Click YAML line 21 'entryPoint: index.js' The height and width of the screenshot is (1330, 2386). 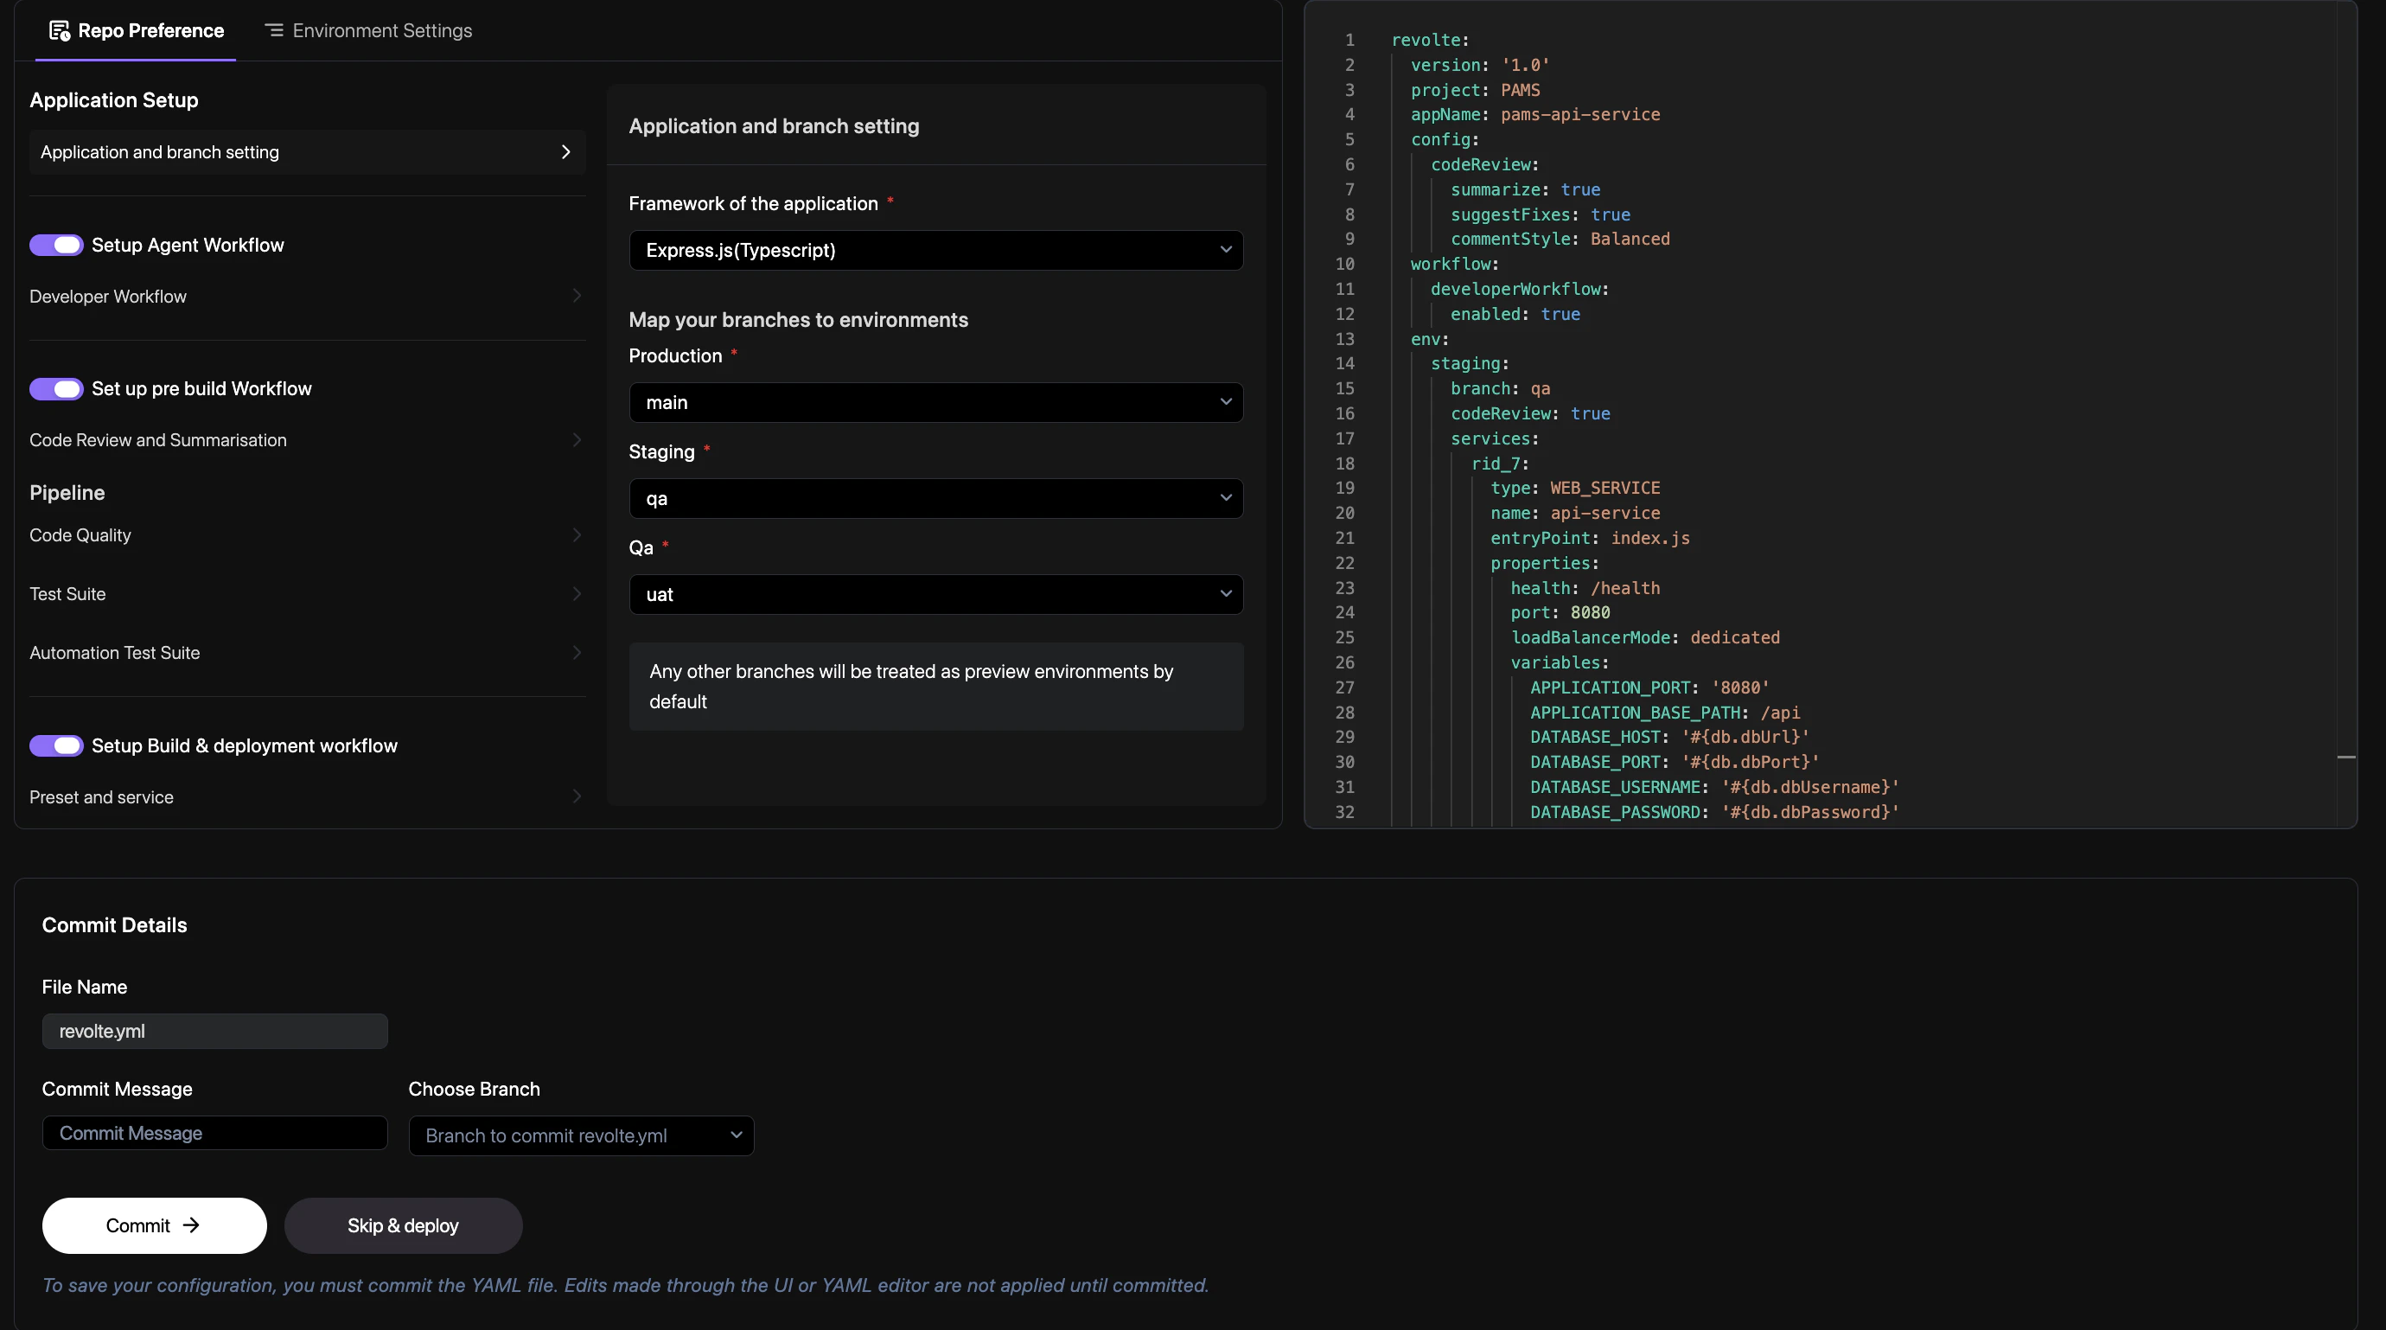1590,538
